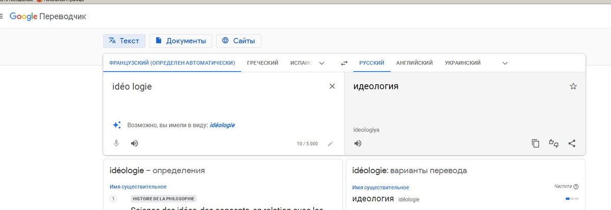The image size is (611, 210).
Task: Select Украинский as target language
Action: pyautogui.click(x=463, y=63)
